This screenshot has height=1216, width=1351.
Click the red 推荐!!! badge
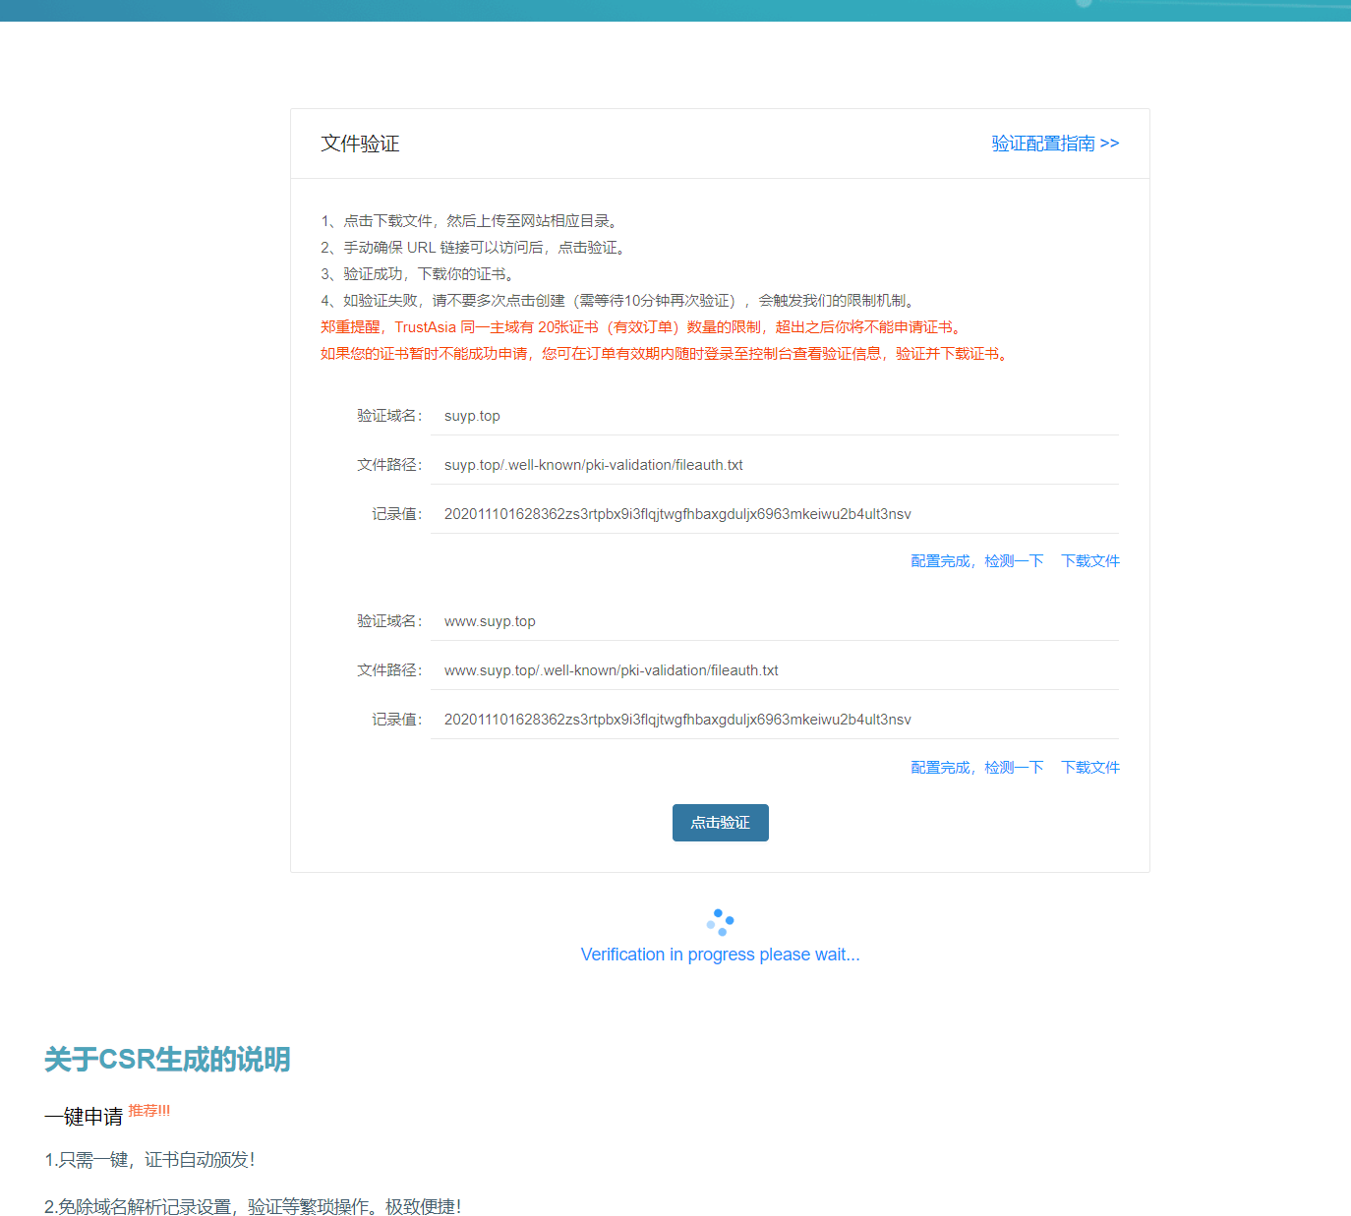pos(149,1111)
